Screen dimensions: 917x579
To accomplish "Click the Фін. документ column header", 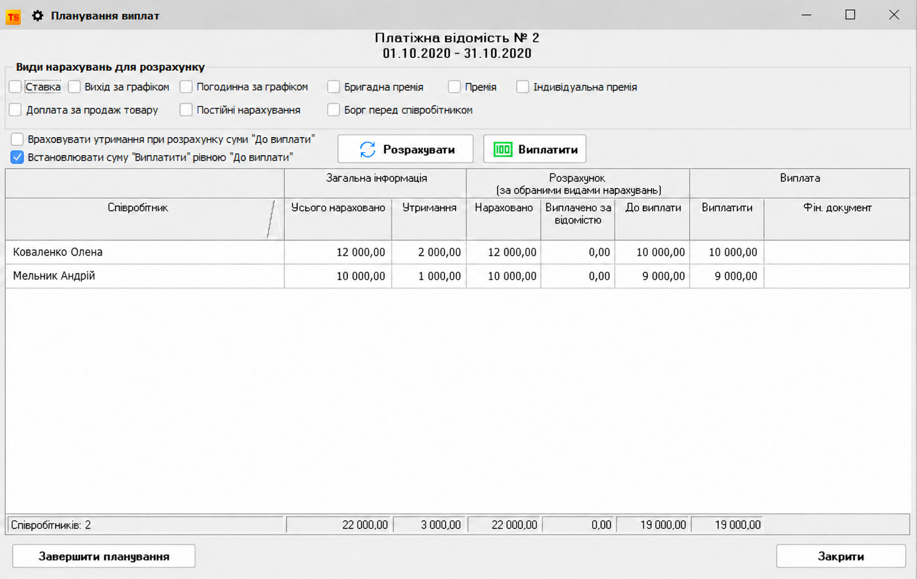I will [837, 219].
